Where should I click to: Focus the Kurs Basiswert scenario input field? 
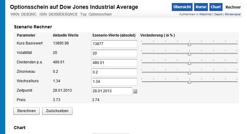(114, 44)
